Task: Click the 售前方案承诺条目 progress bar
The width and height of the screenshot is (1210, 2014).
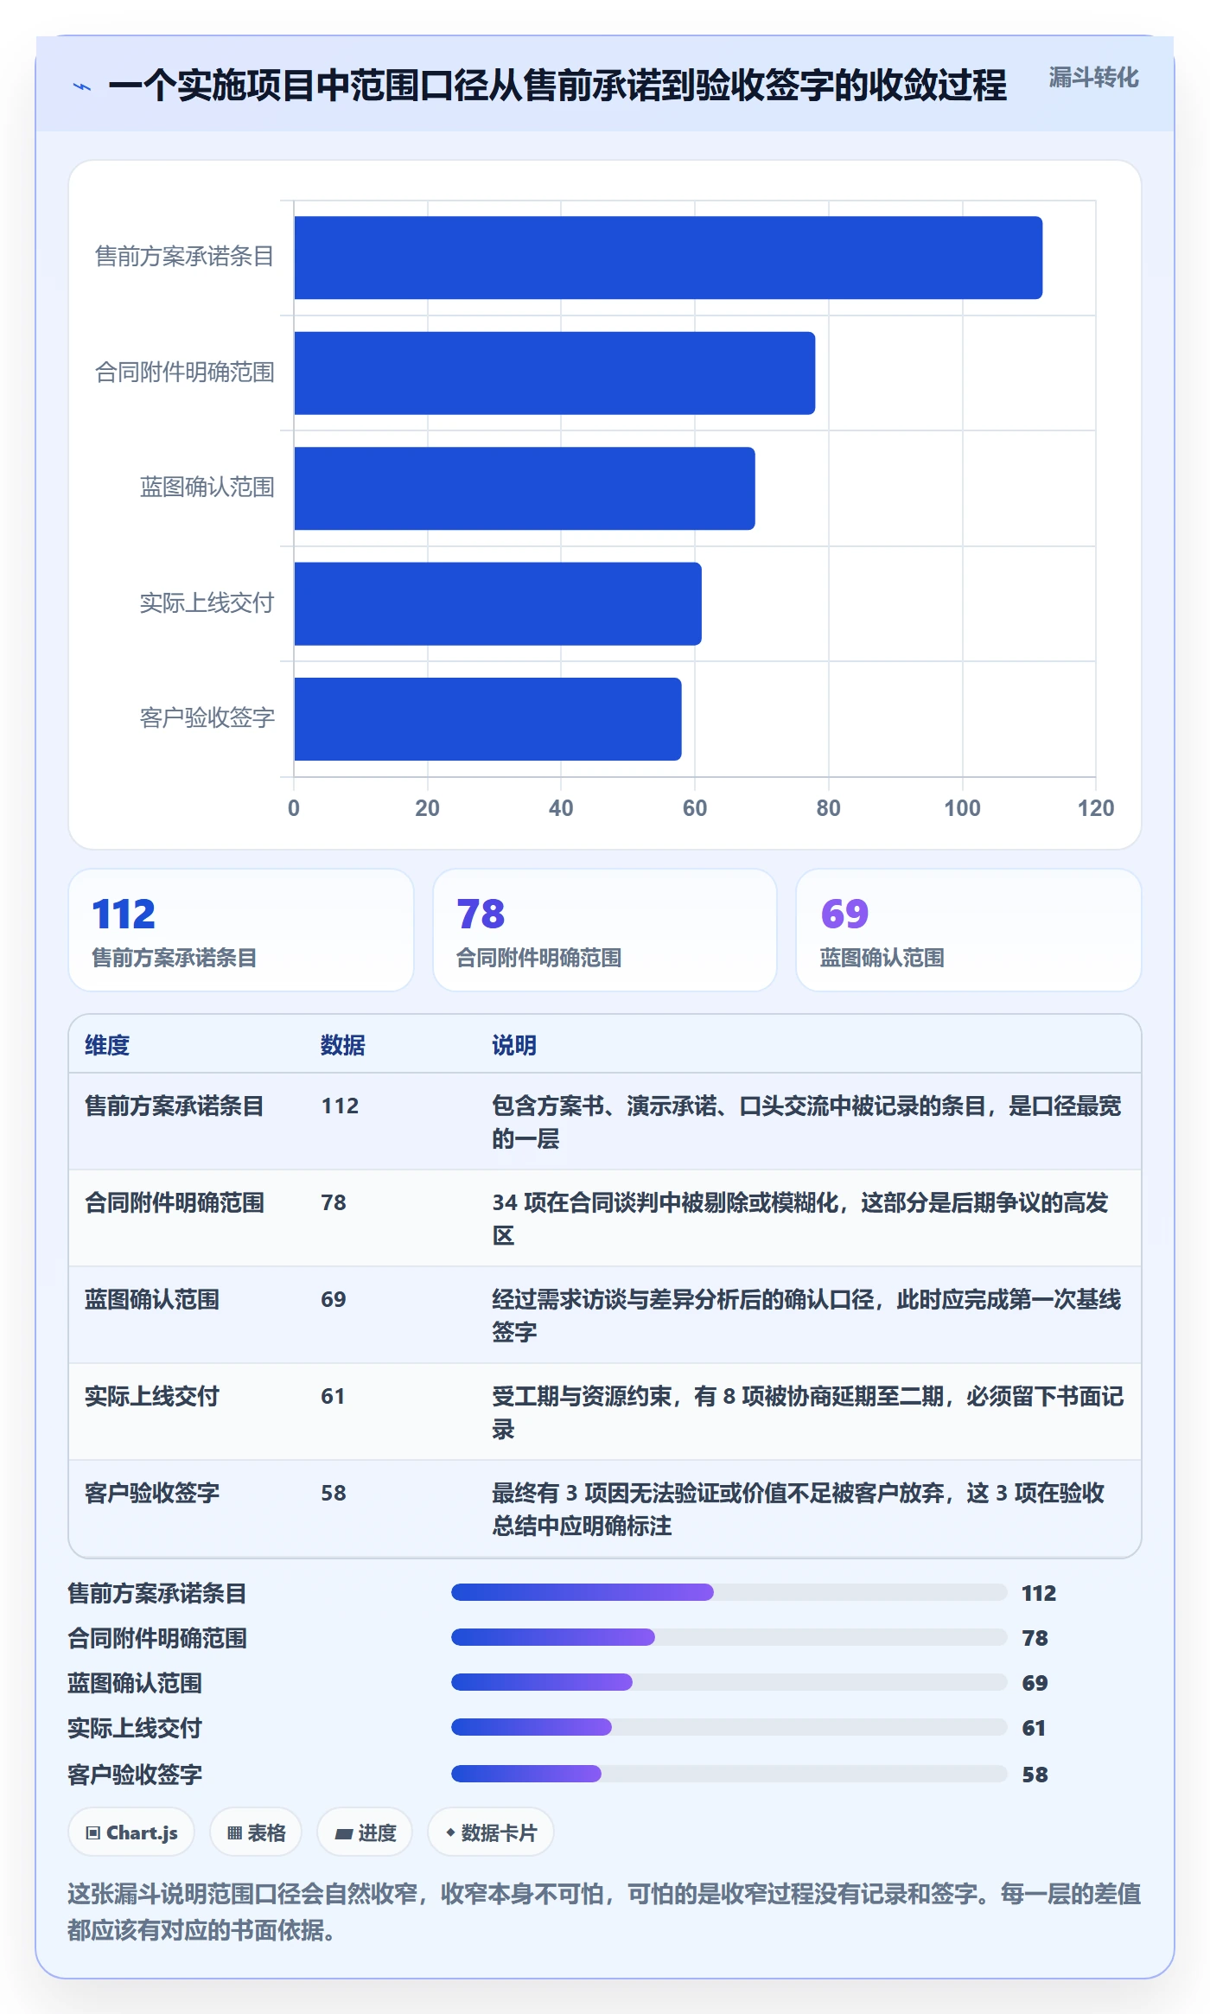Action: pos(729,1592)
